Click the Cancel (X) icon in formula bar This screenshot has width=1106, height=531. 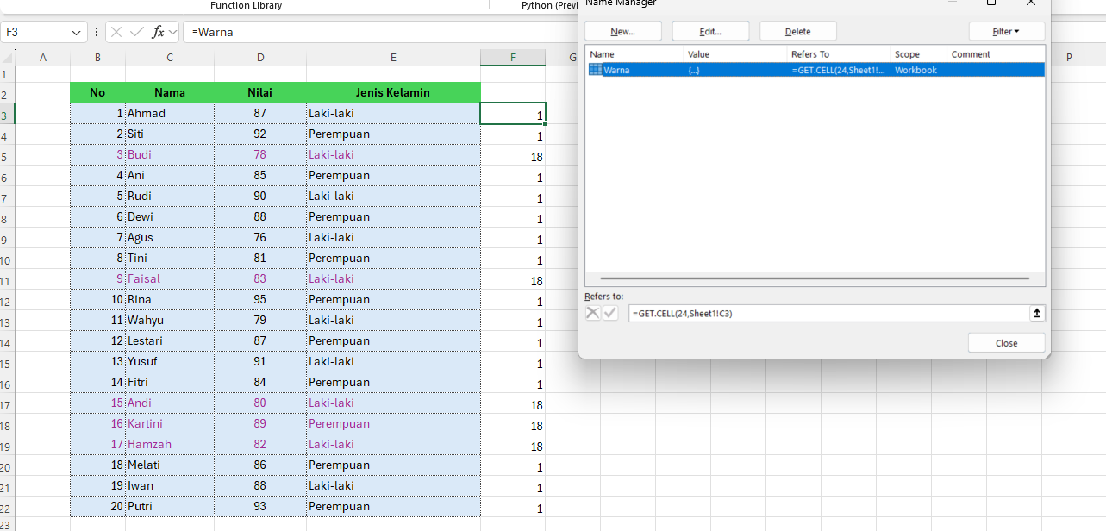[x=116, y=32]
